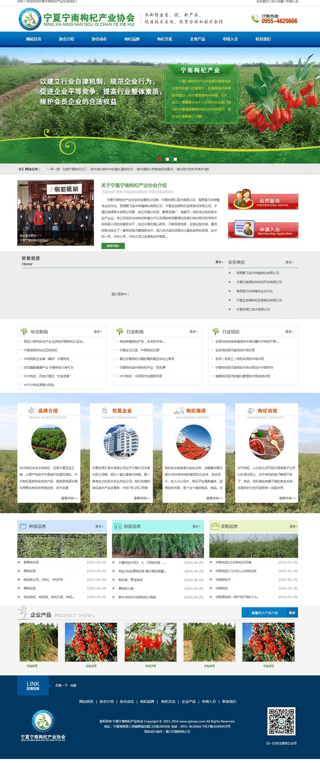Image resolution: width=320 pixels, height=763 pixels.
Task: Click the speaker announcement icon
Action: tap(21, 169)
